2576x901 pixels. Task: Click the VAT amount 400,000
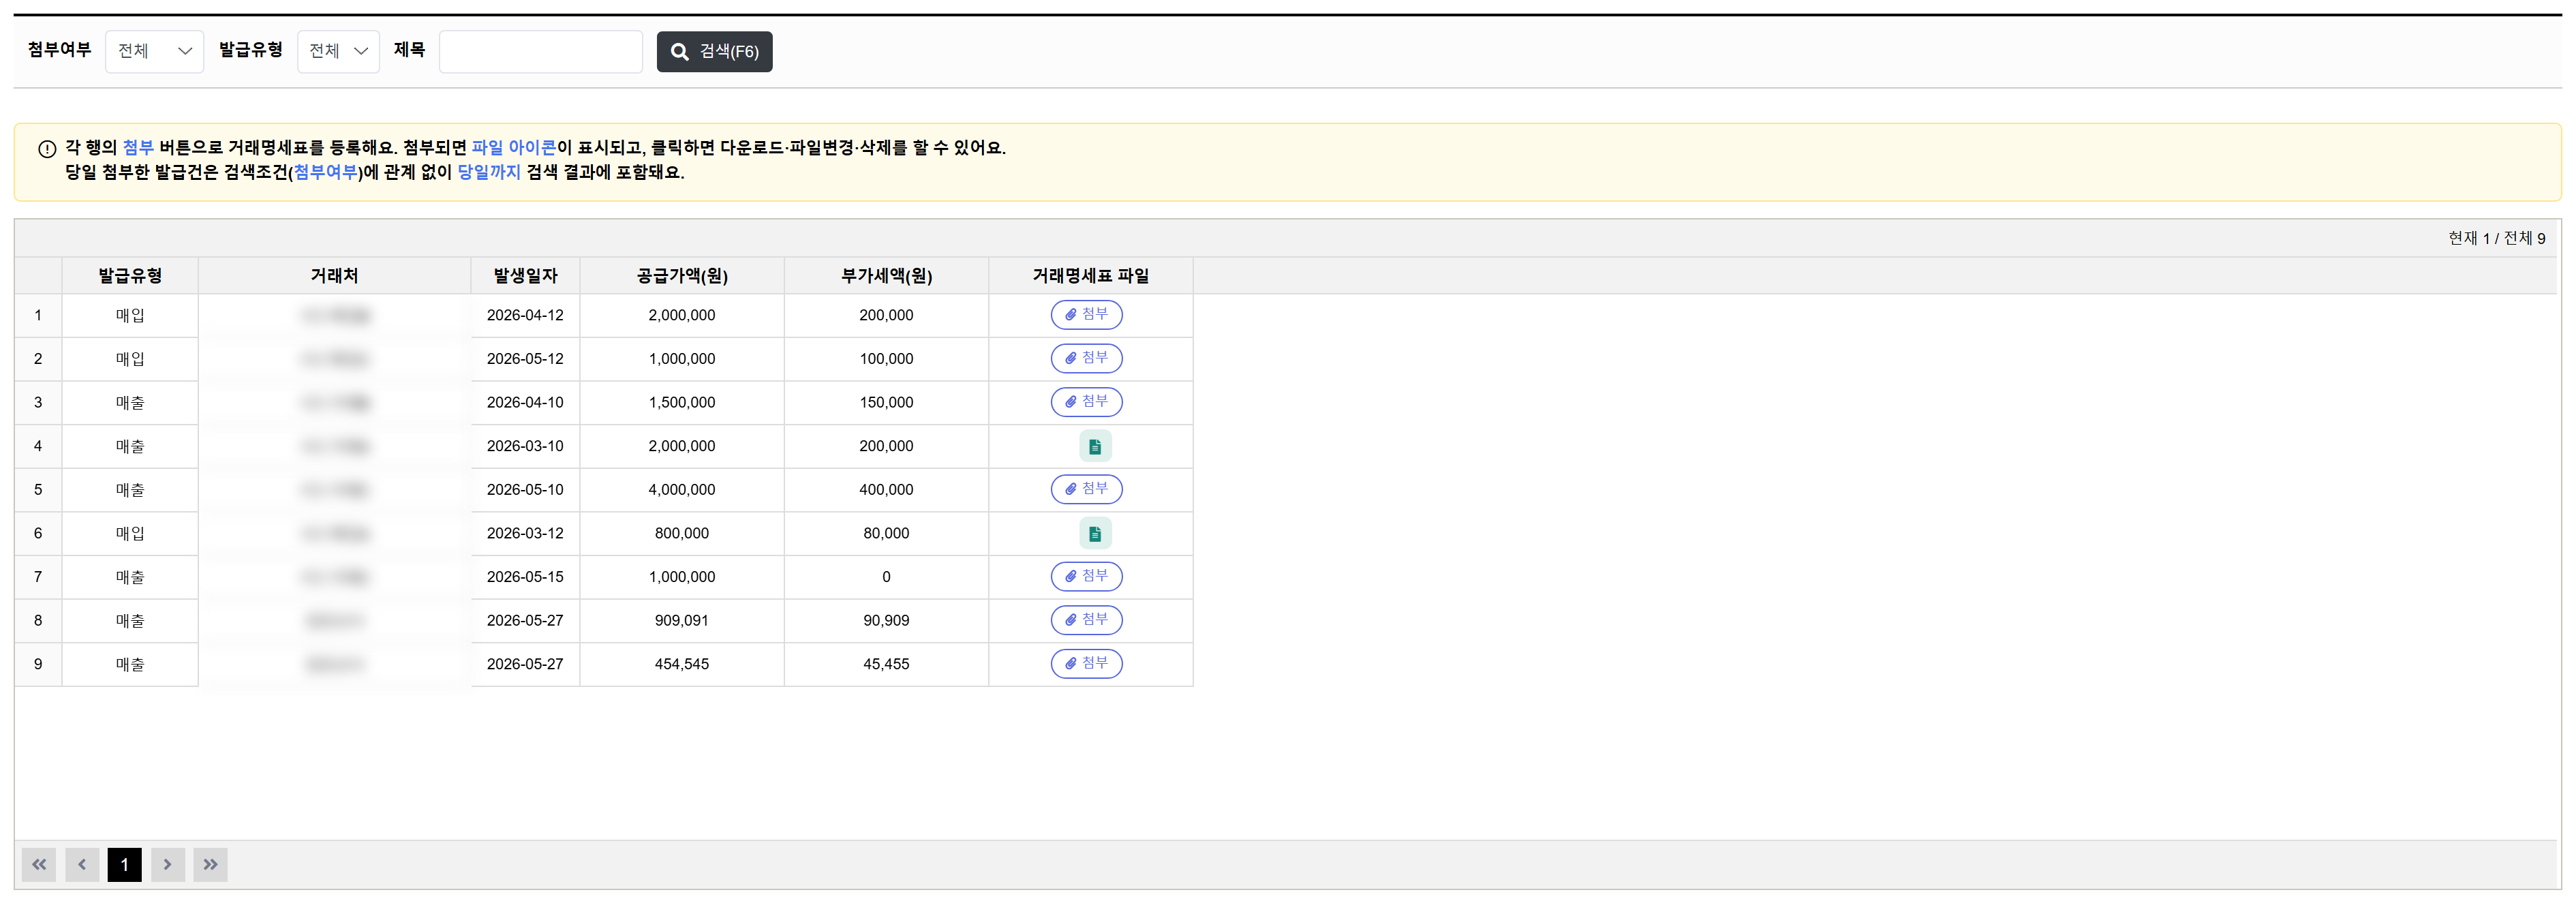point(886,489)
